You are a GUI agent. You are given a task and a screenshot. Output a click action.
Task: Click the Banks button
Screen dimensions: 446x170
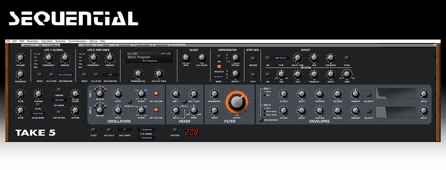(27, 45)
